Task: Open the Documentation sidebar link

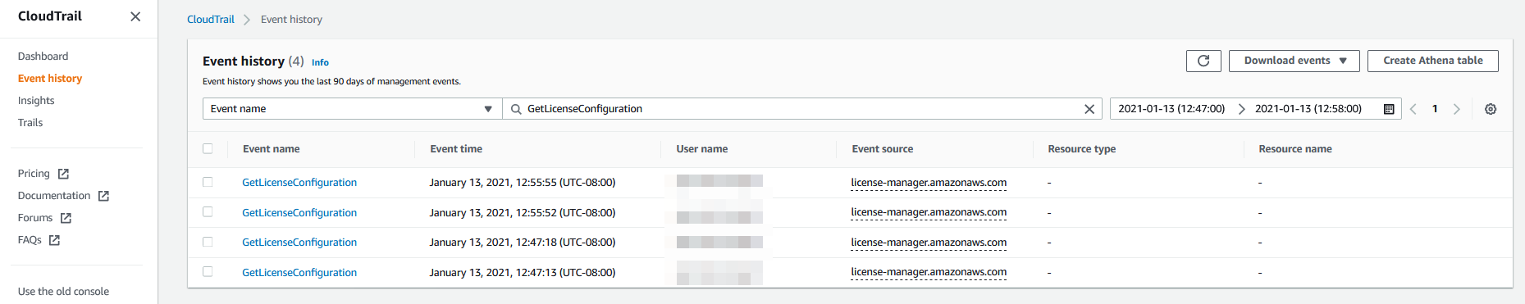Action: coord(54,196)
